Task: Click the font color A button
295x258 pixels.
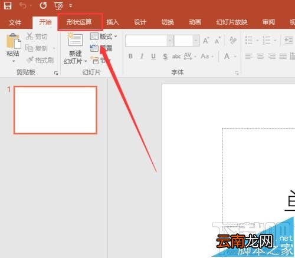Action: tap(227, 57)
